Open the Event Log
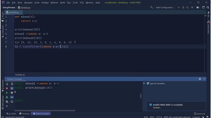This screenshot has height=118, width=211. pos(199,114)
